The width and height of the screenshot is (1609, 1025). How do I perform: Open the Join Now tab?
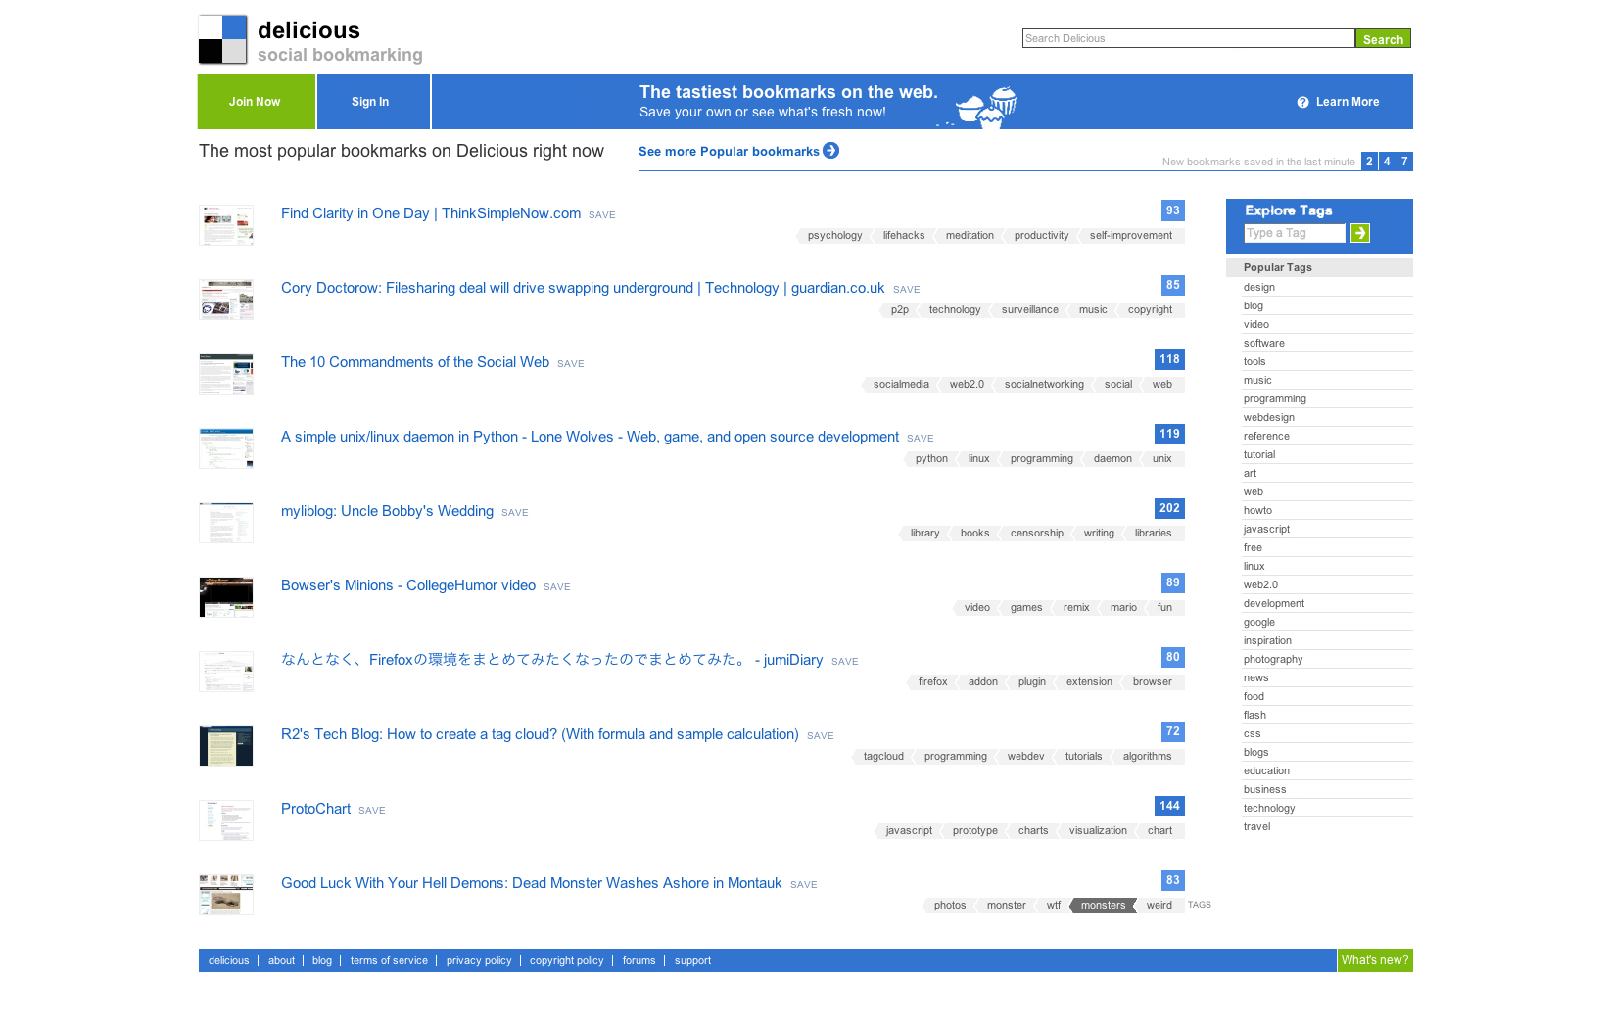point(256,102)
